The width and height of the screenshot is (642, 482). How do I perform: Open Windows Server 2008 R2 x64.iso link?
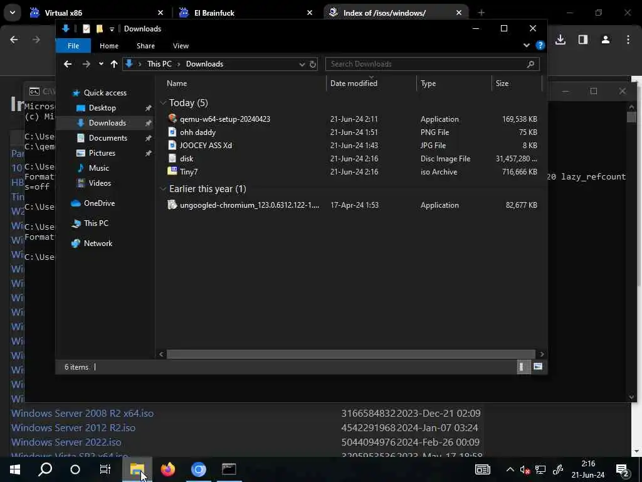tap(82, 413)
